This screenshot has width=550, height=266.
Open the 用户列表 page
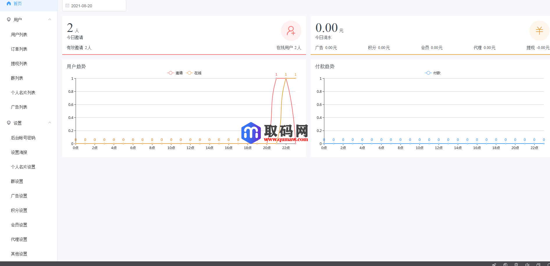19,34
